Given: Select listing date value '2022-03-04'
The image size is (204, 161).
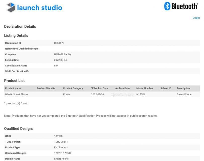Looking at the screenshot, I should point(60,60).
